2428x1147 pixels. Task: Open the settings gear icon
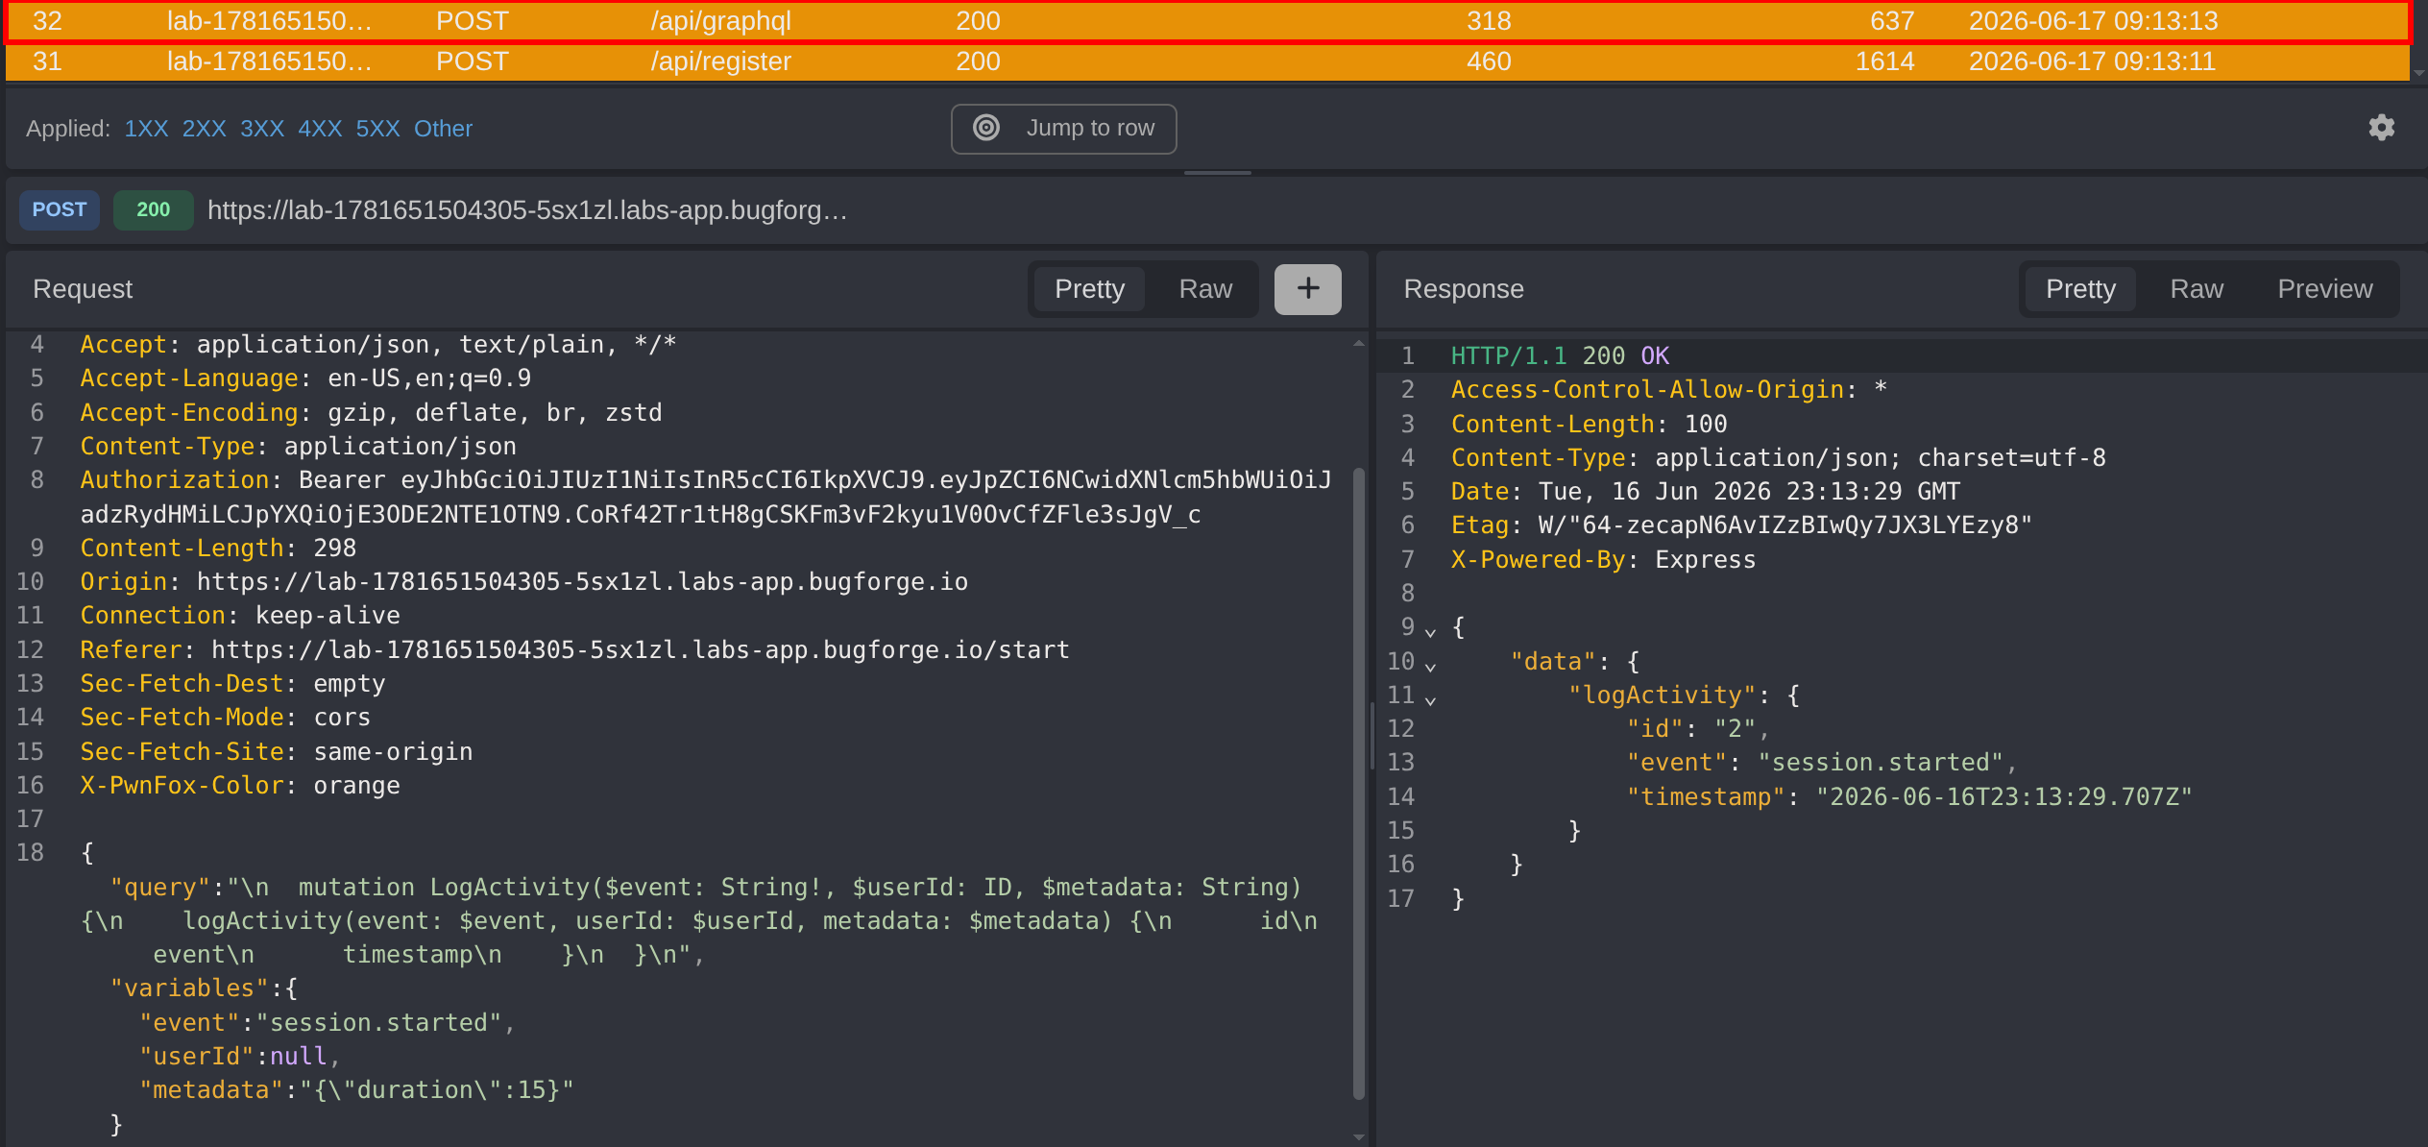pos(2381,128)
